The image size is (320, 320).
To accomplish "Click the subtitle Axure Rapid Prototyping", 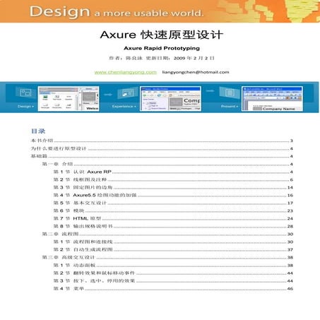I will tap(162, 48).
